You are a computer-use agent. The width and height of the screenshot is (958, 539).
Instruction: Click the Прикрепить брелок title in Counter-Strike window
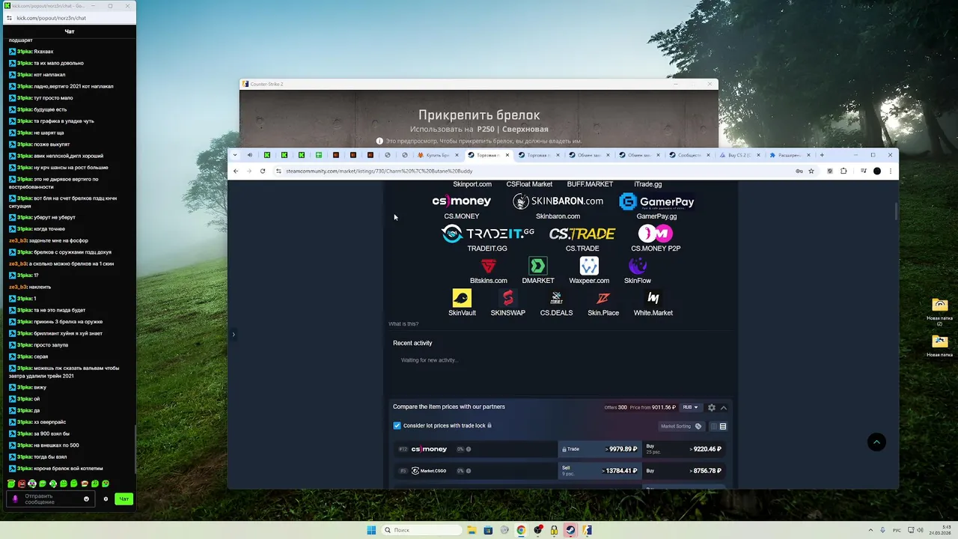pos(479,115)
